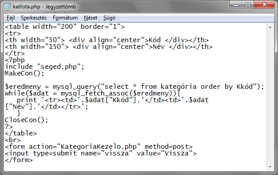Place cursor in the mysql_query line
Screen dimensions: 278x175
click(x=135, y=87)
